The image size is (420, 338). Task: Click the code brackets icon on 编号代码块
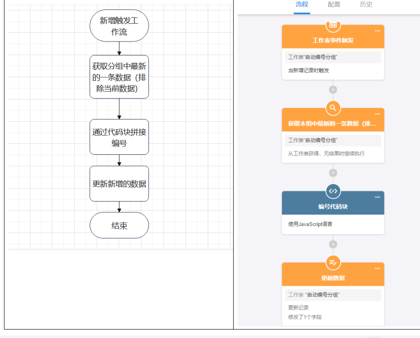tap(333, 191)
